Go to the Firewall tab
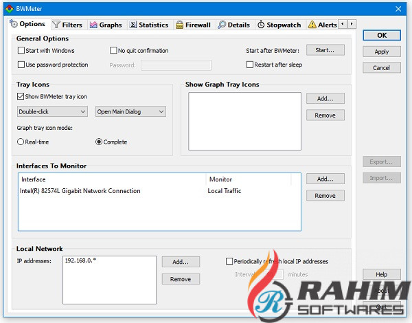 click(194, 25)
